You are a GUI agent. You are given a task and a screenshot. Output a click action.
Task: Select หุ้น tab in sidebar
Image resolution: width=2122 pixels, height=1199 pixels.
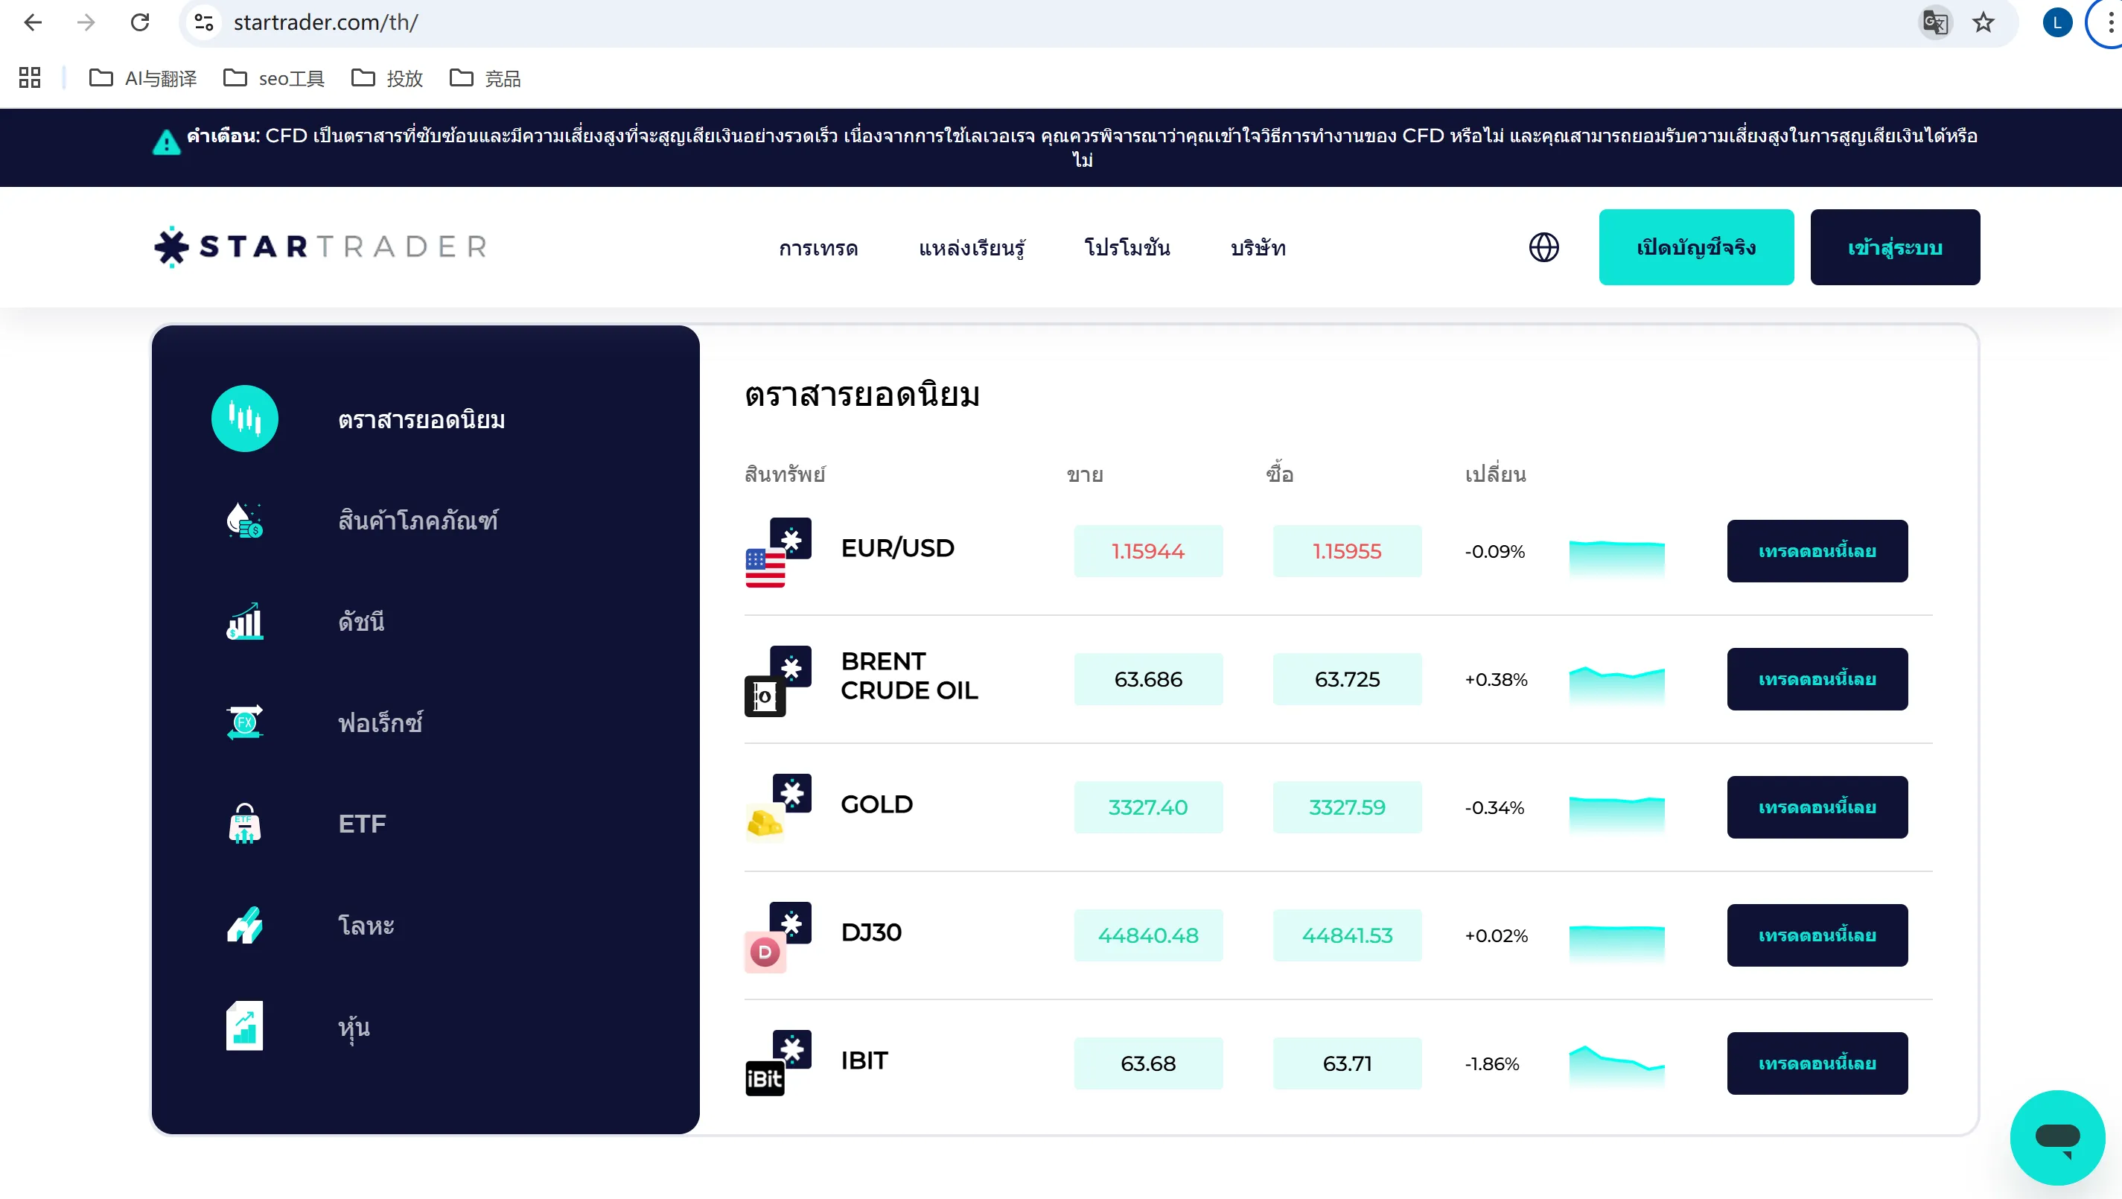[x=354, y=1028]
